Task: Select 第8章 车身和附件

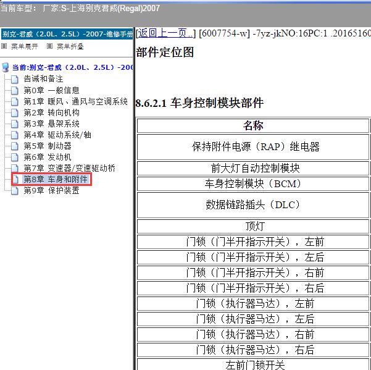Action: coord(56,179)
